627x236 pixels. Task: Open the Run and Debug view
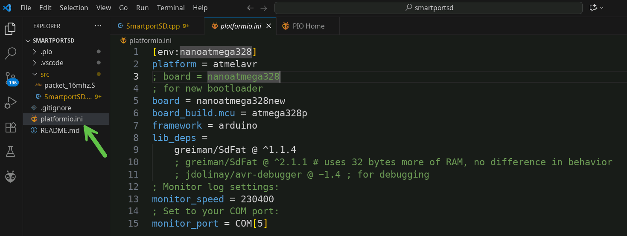(10, 103)
